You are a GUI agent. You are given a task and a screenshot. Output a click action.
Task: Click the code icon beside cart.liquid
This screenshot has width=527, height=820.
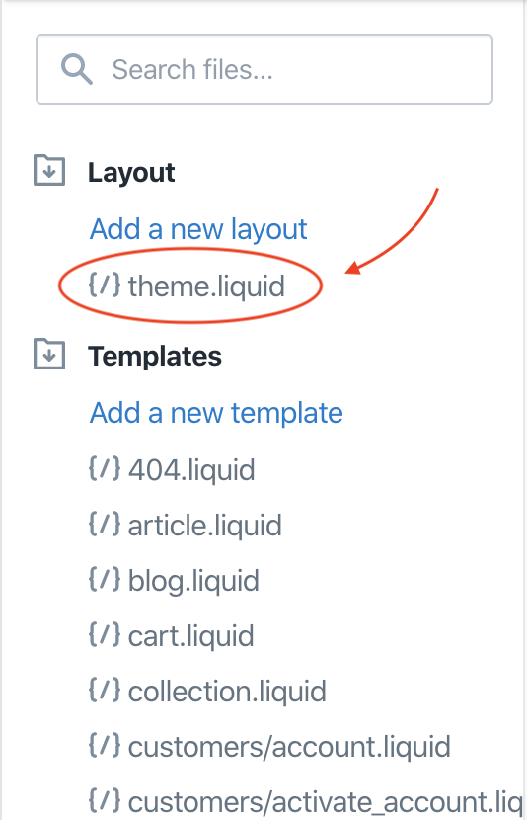pyautogui.click(x=105, y=634)
